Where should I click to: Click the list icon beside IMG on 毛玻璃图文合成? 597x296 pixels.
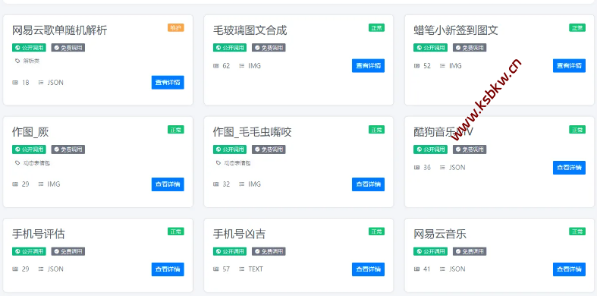click(x=242, y=65)
